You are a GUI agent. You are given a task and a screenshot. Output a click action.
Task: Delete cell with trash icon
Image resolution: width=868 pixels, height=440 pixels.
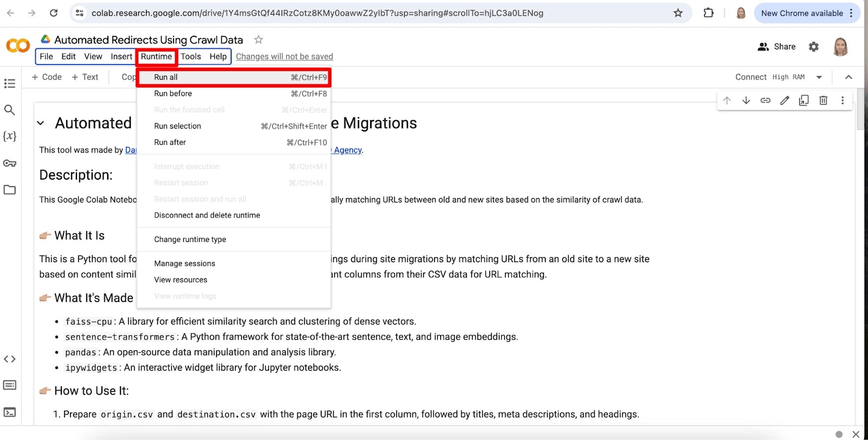point(823,100)
